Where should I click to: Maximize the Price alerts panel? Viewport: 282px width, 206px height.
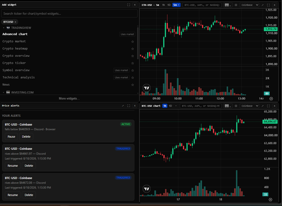129,106
